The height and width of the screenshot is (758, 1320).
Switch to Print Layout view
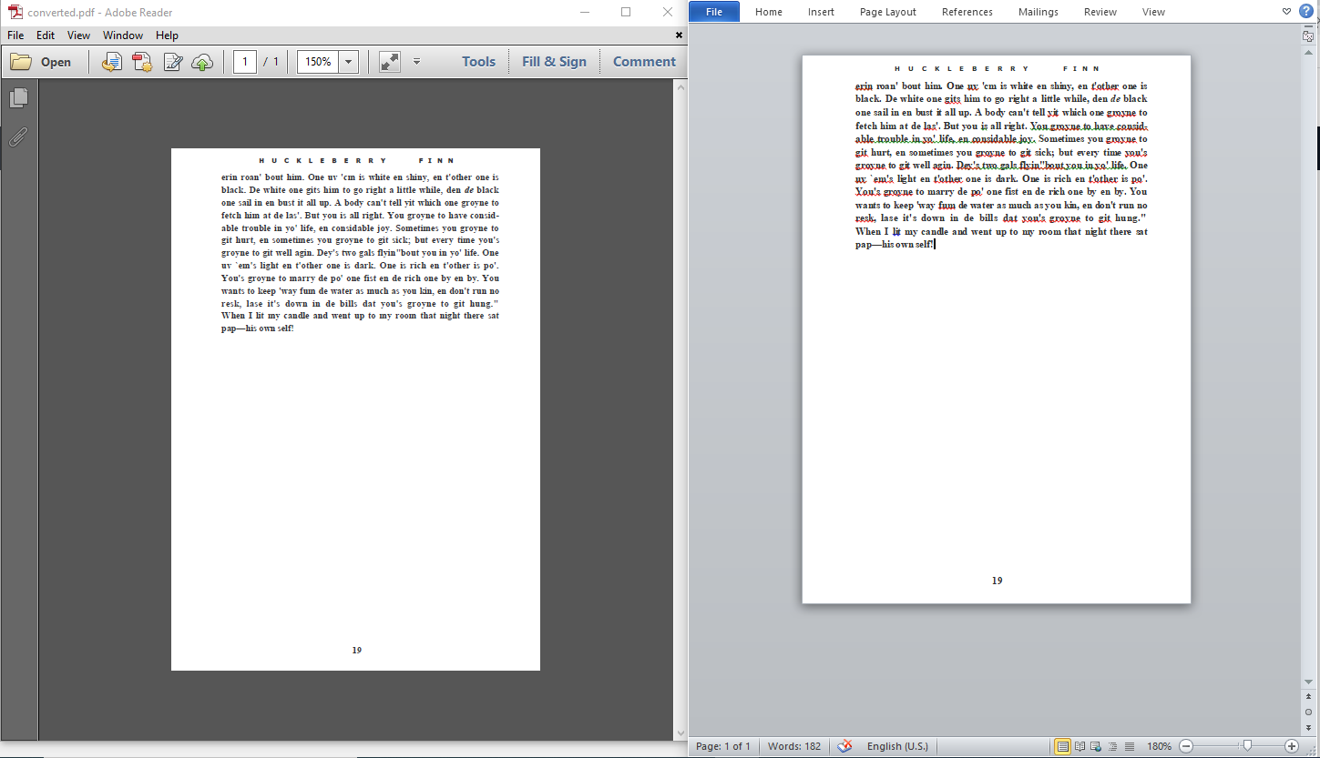(x=1062, y=746)
